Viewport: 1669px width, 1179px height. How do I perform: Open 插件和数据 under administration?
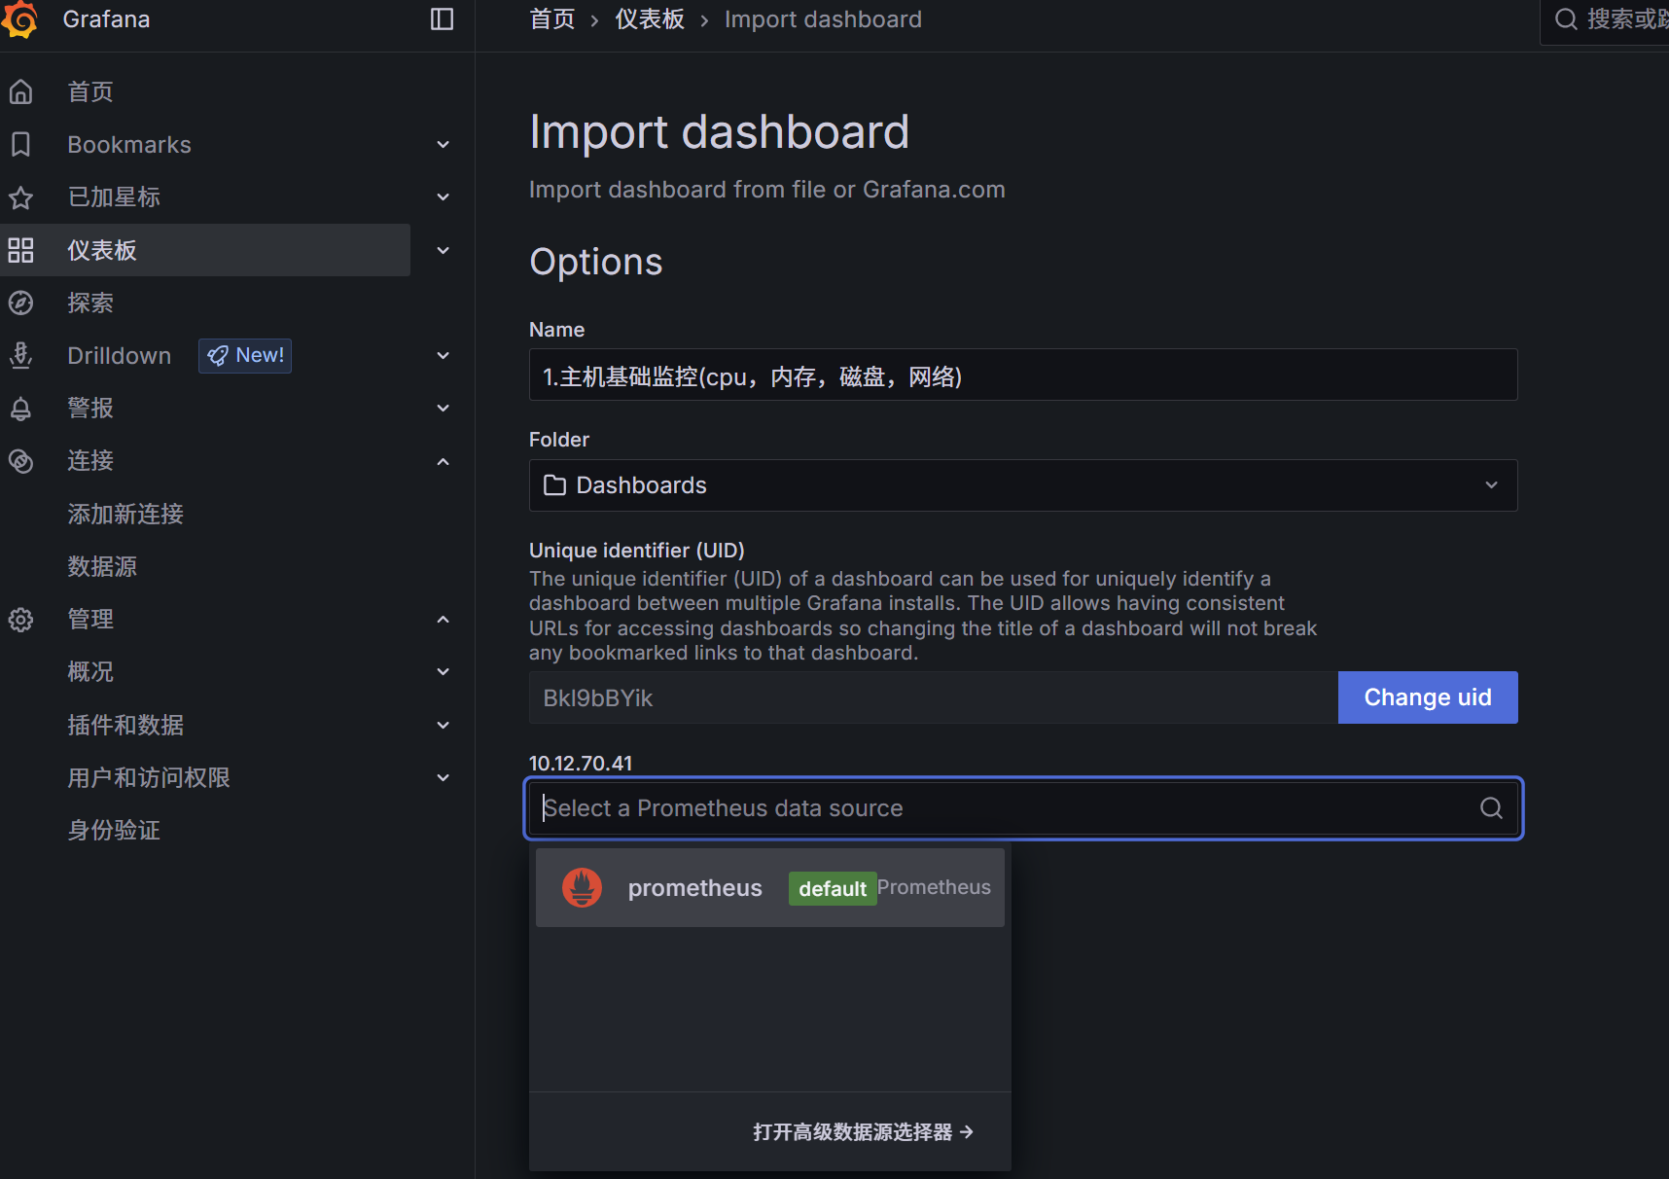[125, 725]
